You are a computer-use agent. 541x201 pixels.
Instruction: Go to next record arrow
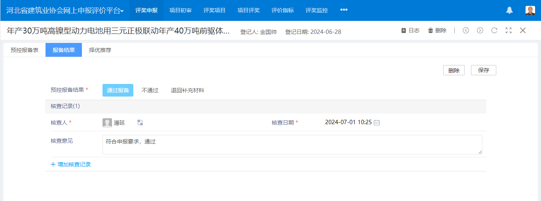coord(480,30)
